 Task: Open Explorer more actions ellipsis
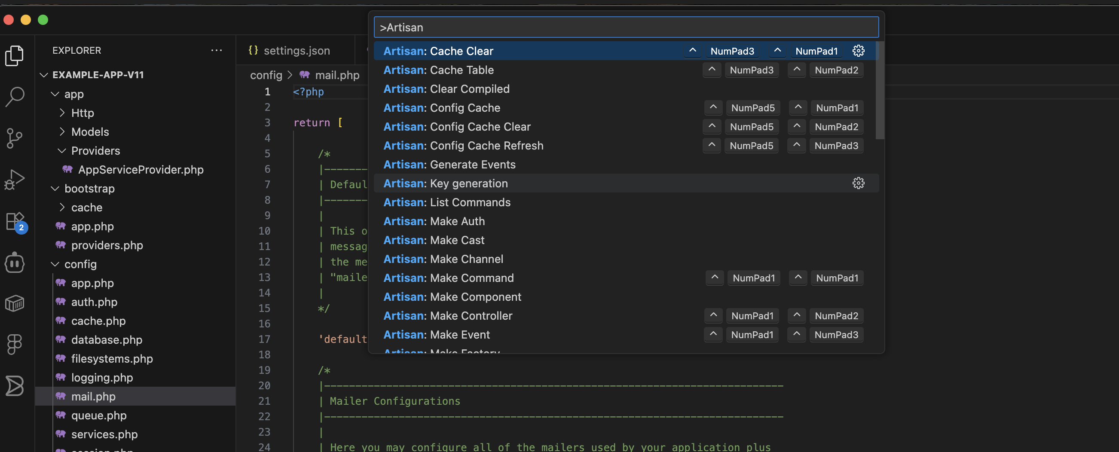(216, 50)
